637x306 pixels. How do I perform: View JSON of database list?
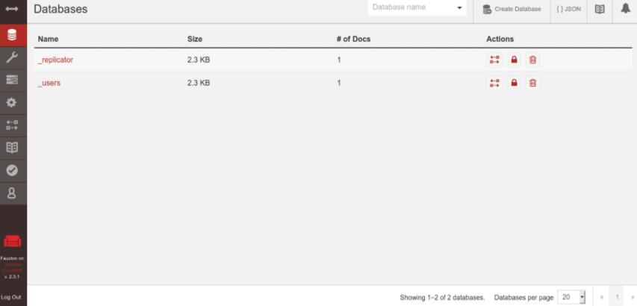click(x=568, y=10)
